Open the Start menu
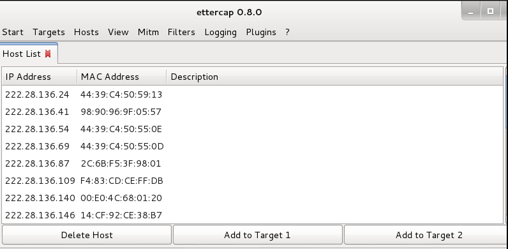Image resolution: width=508 pixels, height=249 pixels. coord(13,33)
